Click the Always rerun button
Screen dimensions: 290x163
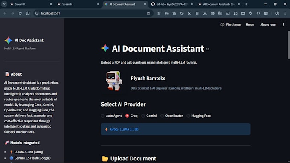pos(268,25)
